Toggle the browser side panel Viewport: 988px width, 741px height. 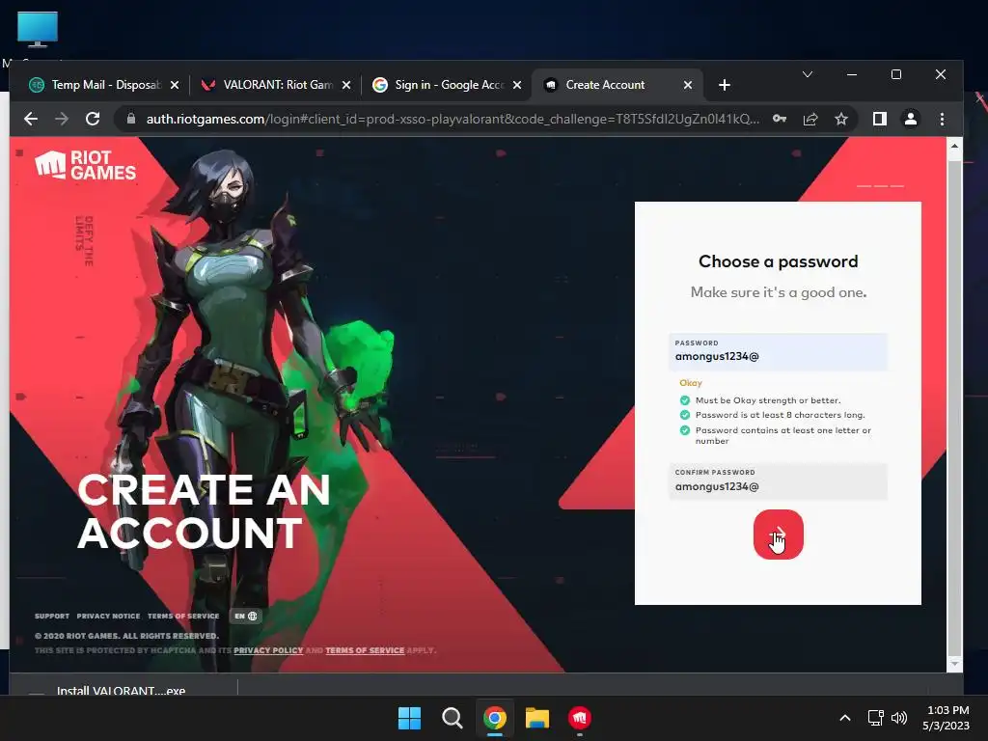click(880, 119)
